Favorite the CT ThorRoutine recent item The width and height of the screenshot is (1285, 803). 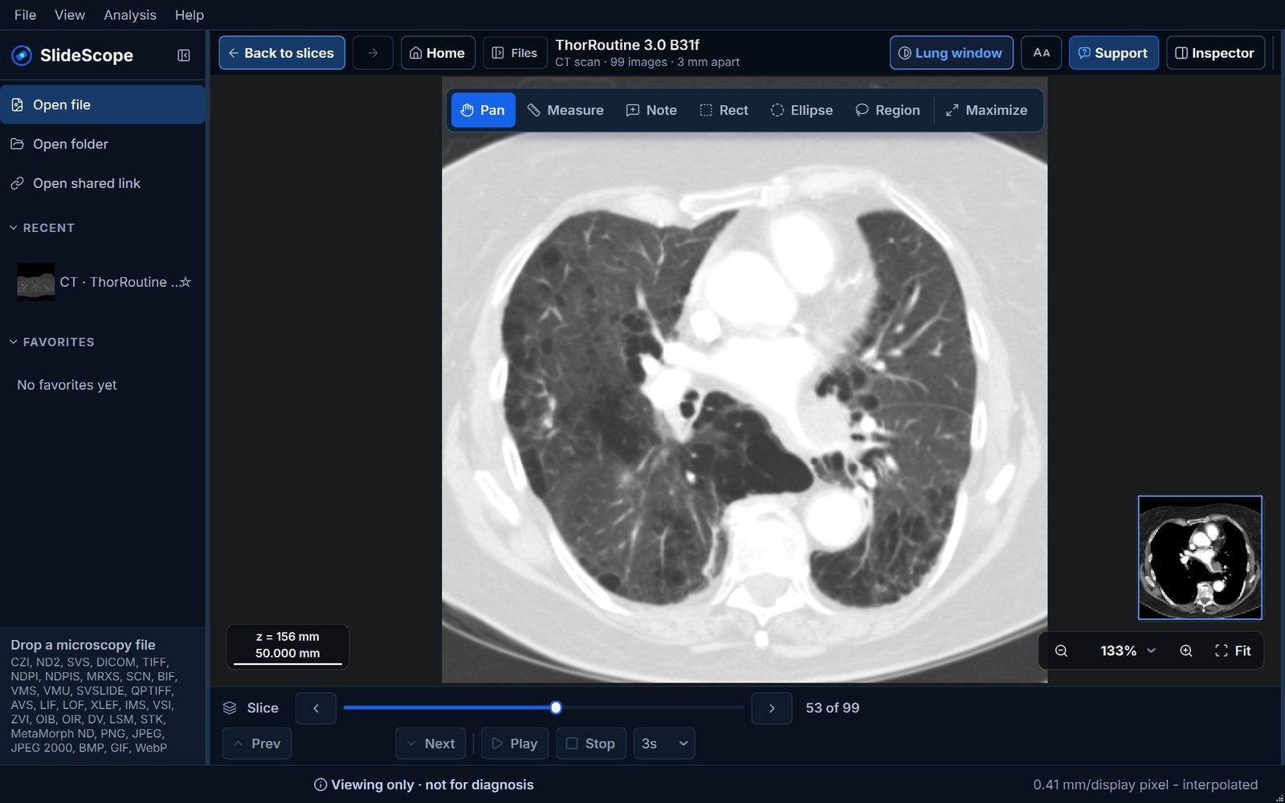(186, 282)
